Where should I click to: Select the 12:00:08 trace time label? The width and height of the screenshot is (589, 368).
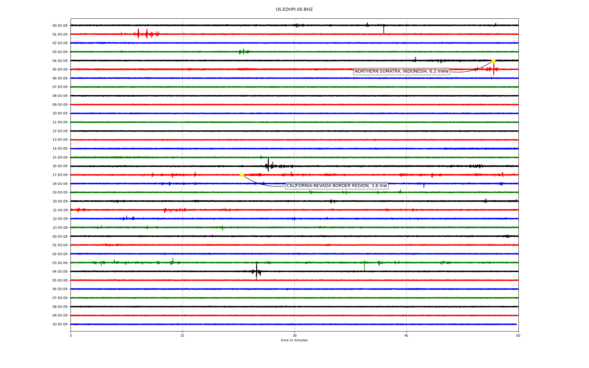coord(60,131)
